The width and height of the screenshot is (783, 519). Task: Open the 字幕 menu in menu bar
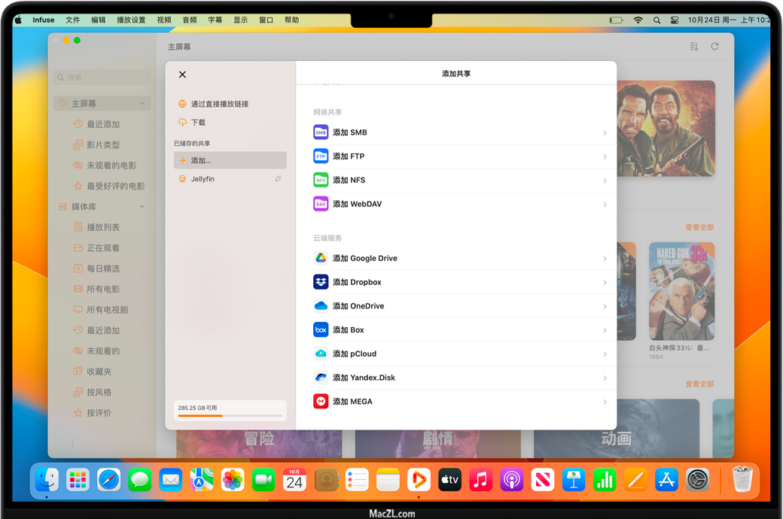click(215, 20)
